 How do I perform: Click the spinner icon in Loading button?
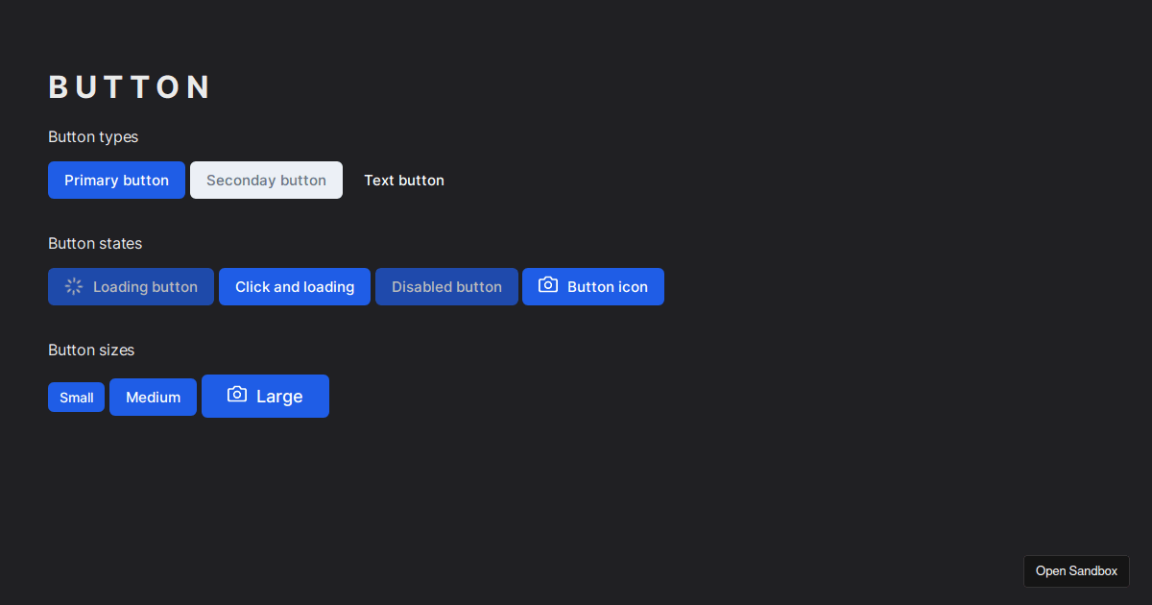(x=74, y=286)
